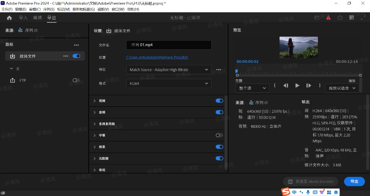Image resolution: width=370 pixels, height=196 pixels.
Task: Open the Match Source preset dropdown
Action: click(169, 70)
